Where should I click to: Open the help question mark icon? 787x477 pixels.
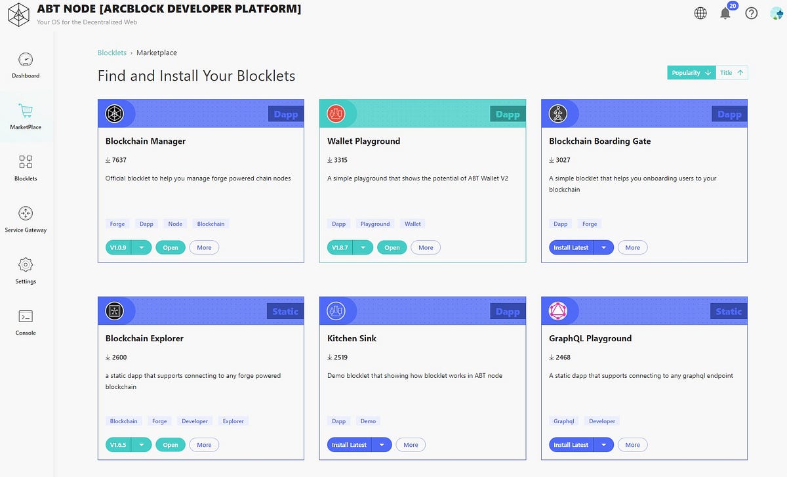pos(752,12)
